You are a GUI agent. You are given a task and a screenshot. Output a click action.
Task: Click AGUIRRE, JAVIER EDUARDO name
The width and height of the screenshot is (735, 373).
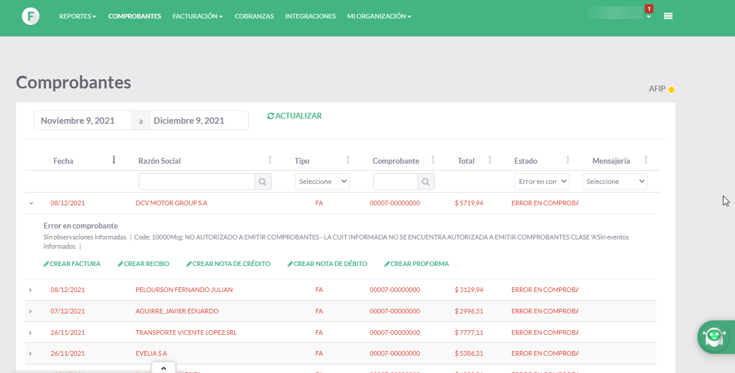point(177,311)
